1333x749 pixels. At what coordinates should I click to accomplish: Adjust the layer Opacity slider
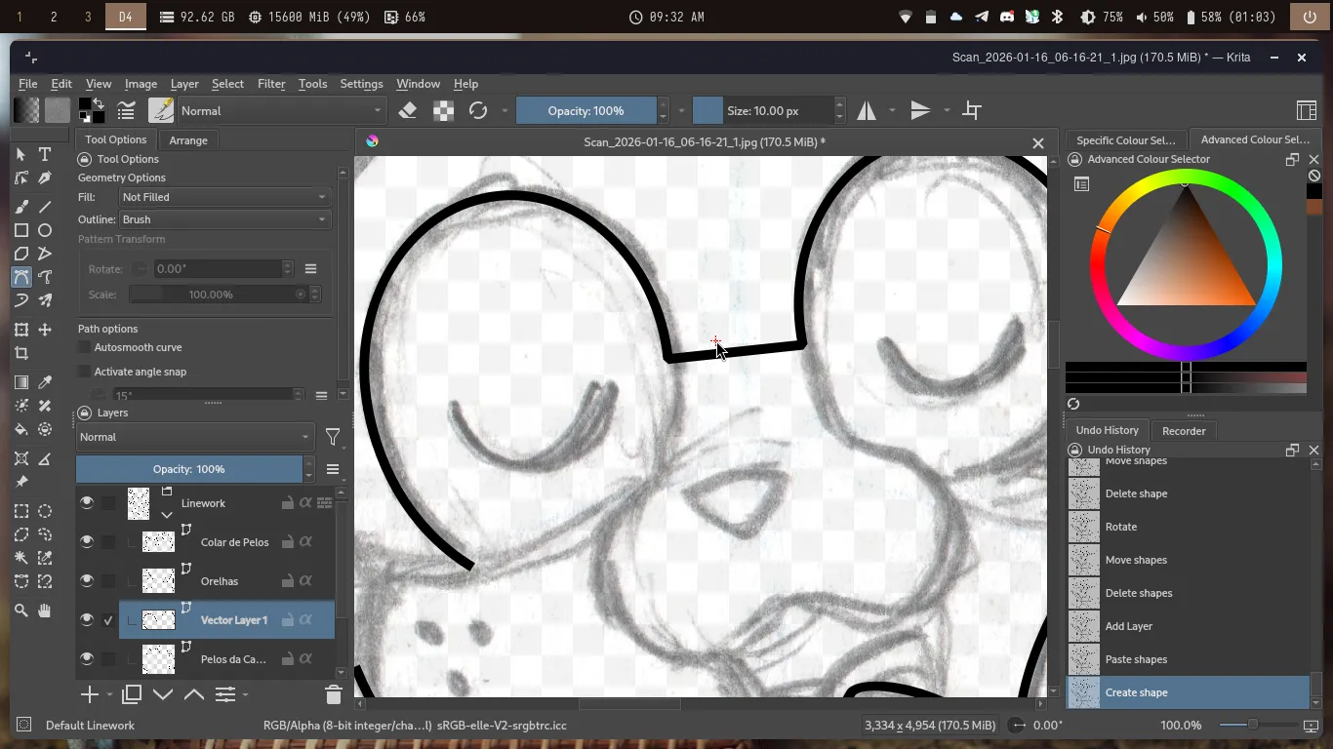[189, 469]
